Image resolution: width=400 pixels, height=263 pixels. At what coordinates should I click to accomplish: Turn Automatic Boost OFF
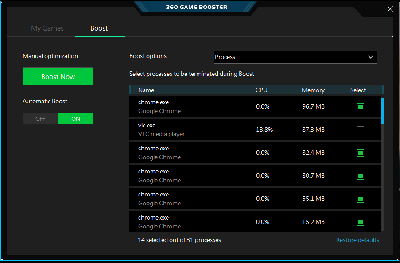(40, 118)
